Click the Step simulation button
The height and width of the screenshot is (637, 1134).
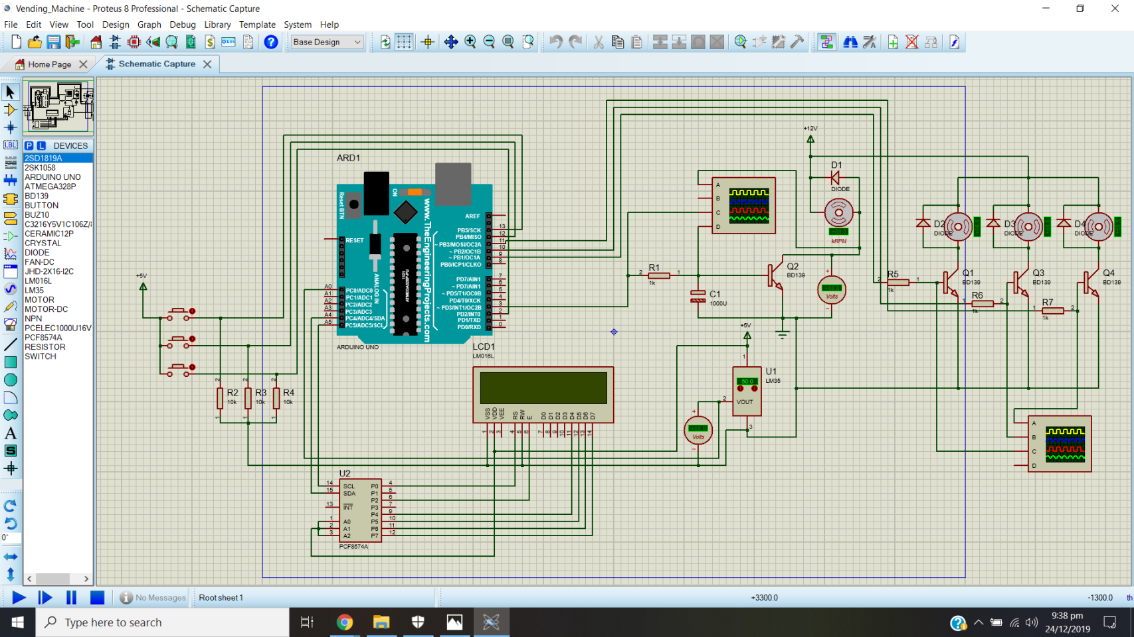[x=45, y=598]
